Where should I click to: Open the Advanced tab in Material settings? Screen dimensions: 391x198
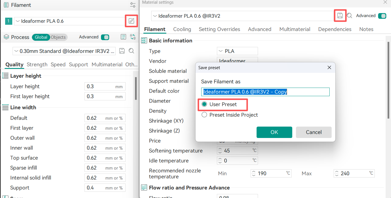coord(260,29)
